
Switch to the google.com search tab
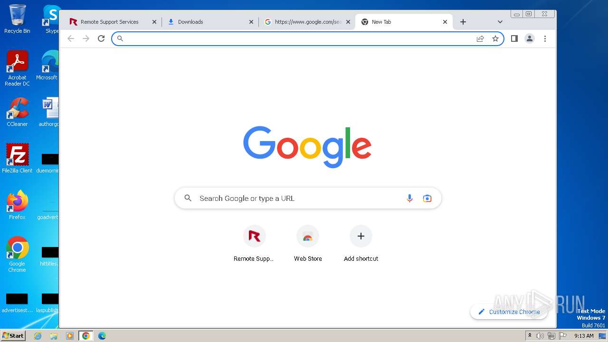click(x=307, y=22)
